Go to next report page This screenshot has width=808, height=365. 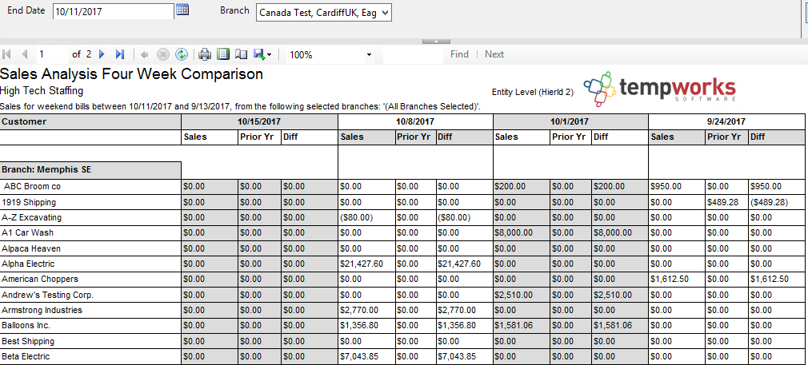102,54
